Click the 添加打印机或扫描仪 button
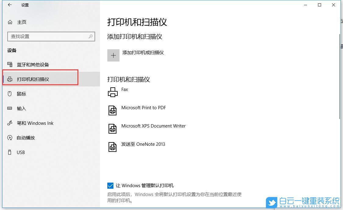This screenshot has width=343, height=210. pyautogui.click(x=143, y=52)
